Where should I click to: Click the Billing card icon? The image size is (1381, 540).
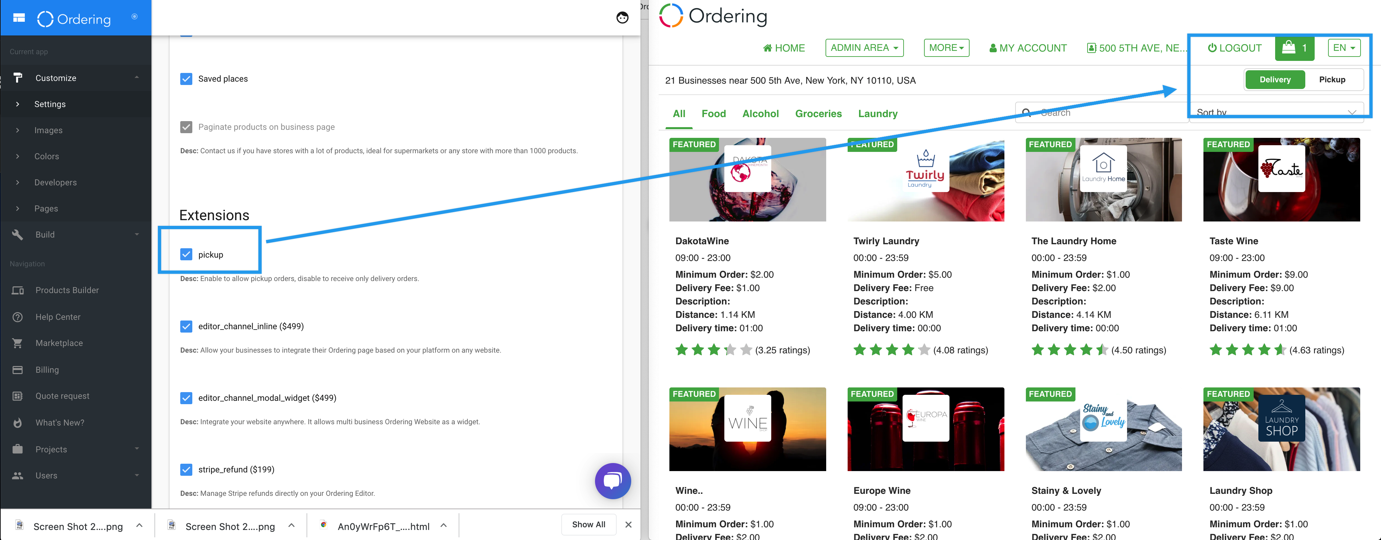18,370
